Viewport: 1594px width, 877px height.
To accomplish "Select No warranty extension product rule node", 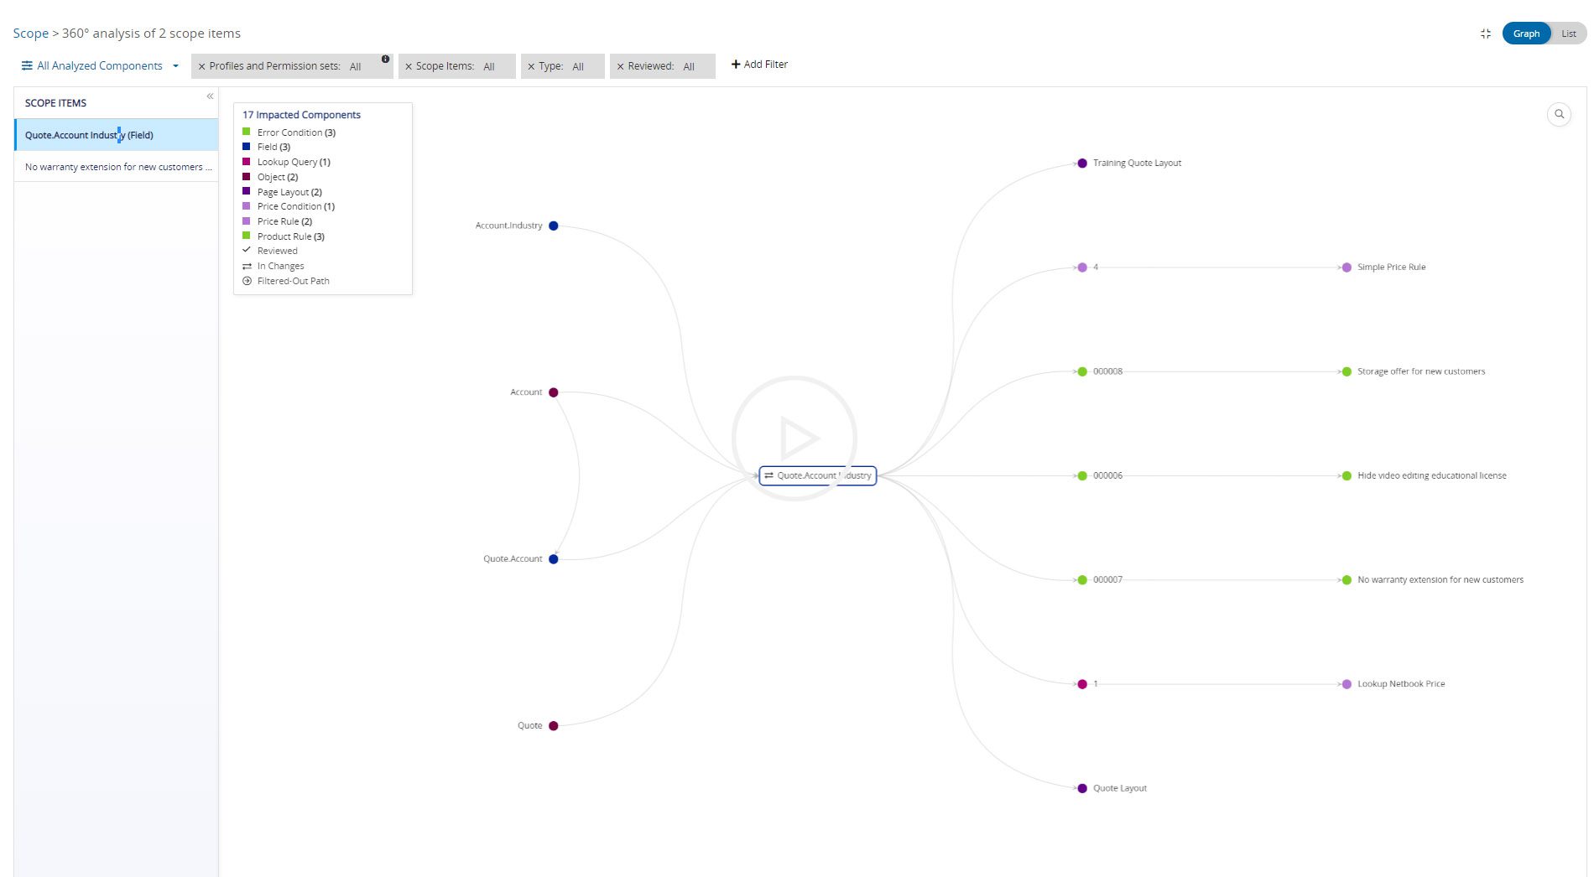I will 1347,579.
